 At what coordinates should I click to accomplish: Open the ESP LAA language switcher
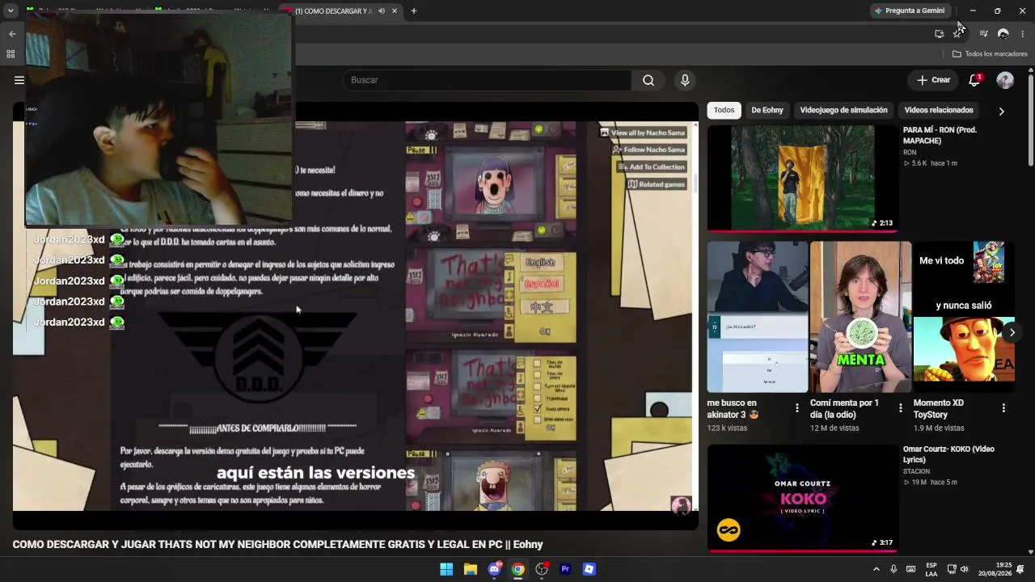pyautogui.click(x=931, y=569)
